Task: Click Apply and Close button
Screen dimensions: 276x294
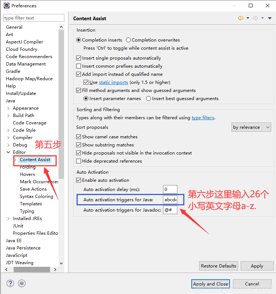Action: pyautogui.click(x=210, y=284)
